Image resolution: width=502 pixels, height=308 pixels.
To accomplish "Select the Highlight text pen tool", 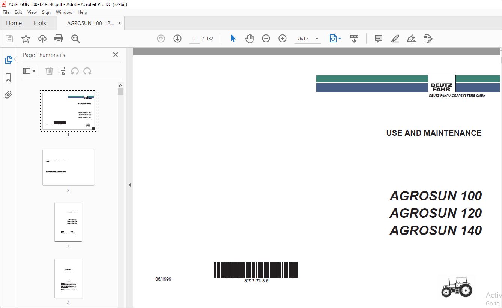I will [395, 39].
